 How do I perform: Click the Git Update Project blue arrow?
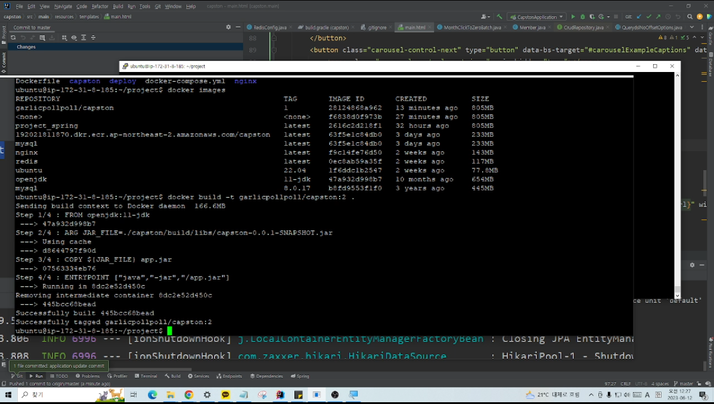tap(639, 17)
